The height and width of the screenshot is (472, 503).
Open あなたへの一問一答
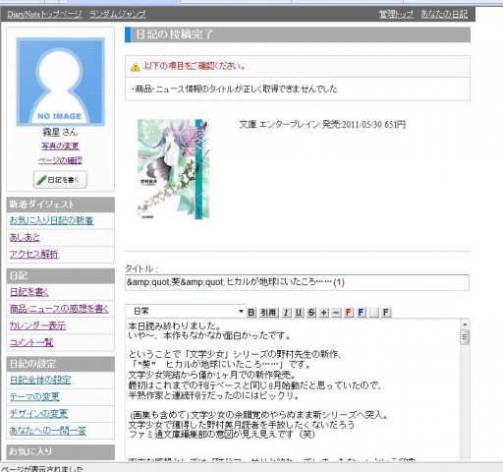48,431
